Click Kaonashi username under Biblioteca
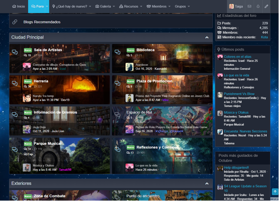Image resolution: width=279 pixels, height=201 pixels. pyautogui.click(x=161, y=68)
